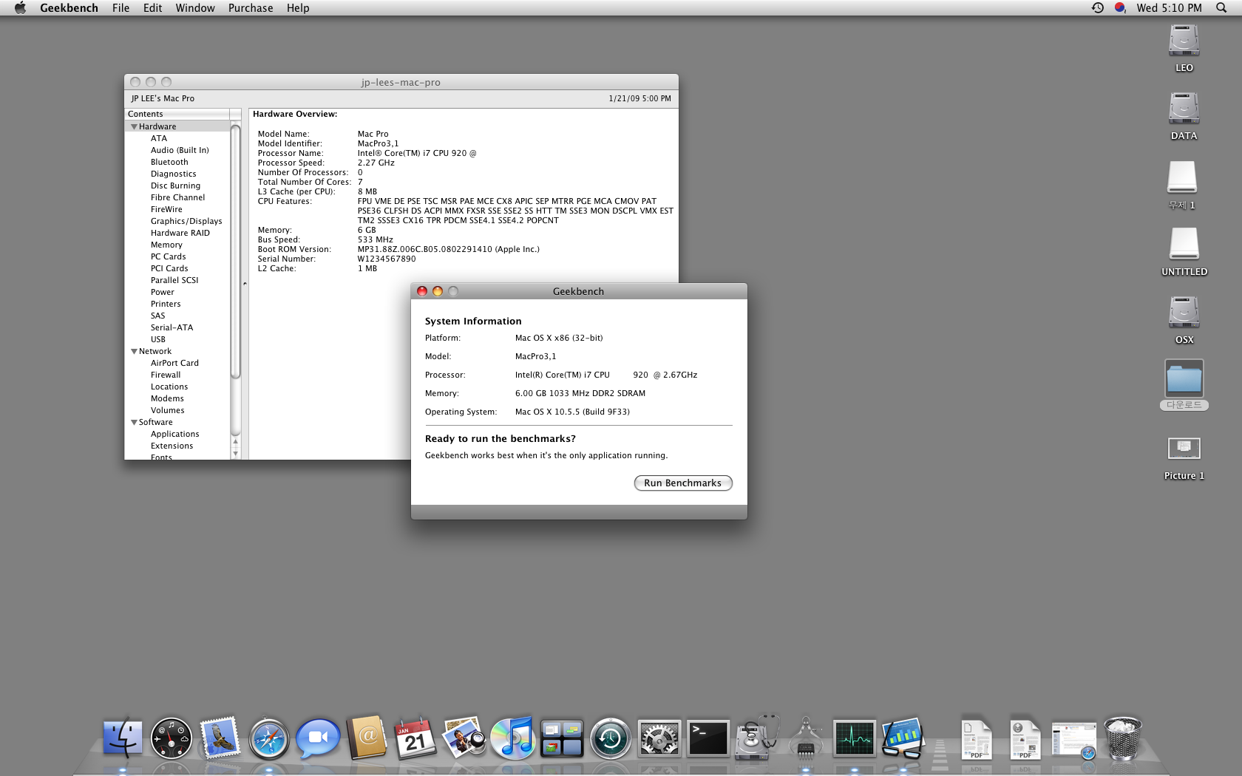Select Graphics/Displays in Contents
Viewport: 1242px width, 776px height.
click(186, 221)
